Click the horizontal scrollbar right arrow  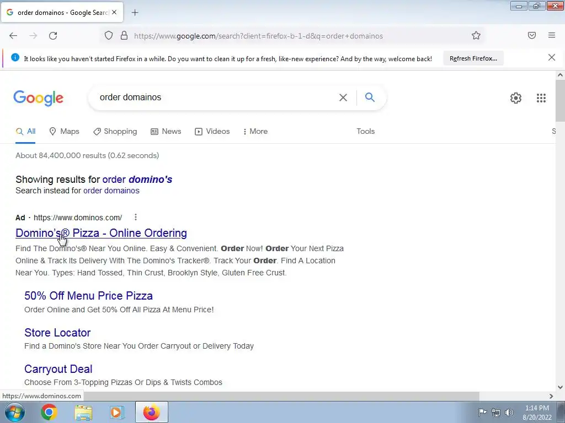click(x=551, y=396)
